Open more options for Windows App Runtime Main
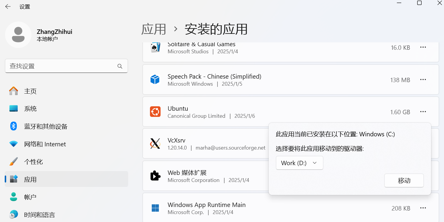Screen dimensions: 444x222 423,208
